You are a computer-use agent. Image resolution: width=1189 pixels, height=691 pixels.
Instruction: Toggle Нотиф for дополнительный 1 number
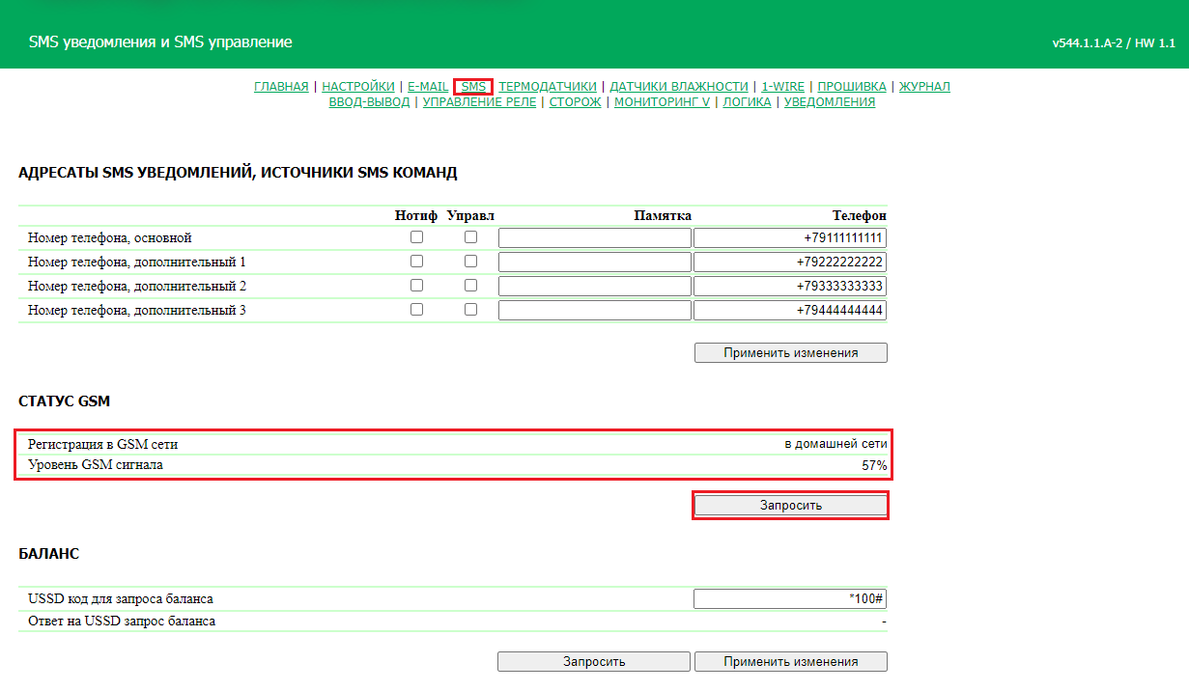(416, 262)
